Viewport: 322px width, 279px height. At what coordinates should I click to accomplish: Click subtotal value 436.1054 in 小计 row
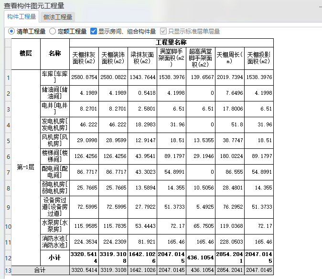coord(201,257)
